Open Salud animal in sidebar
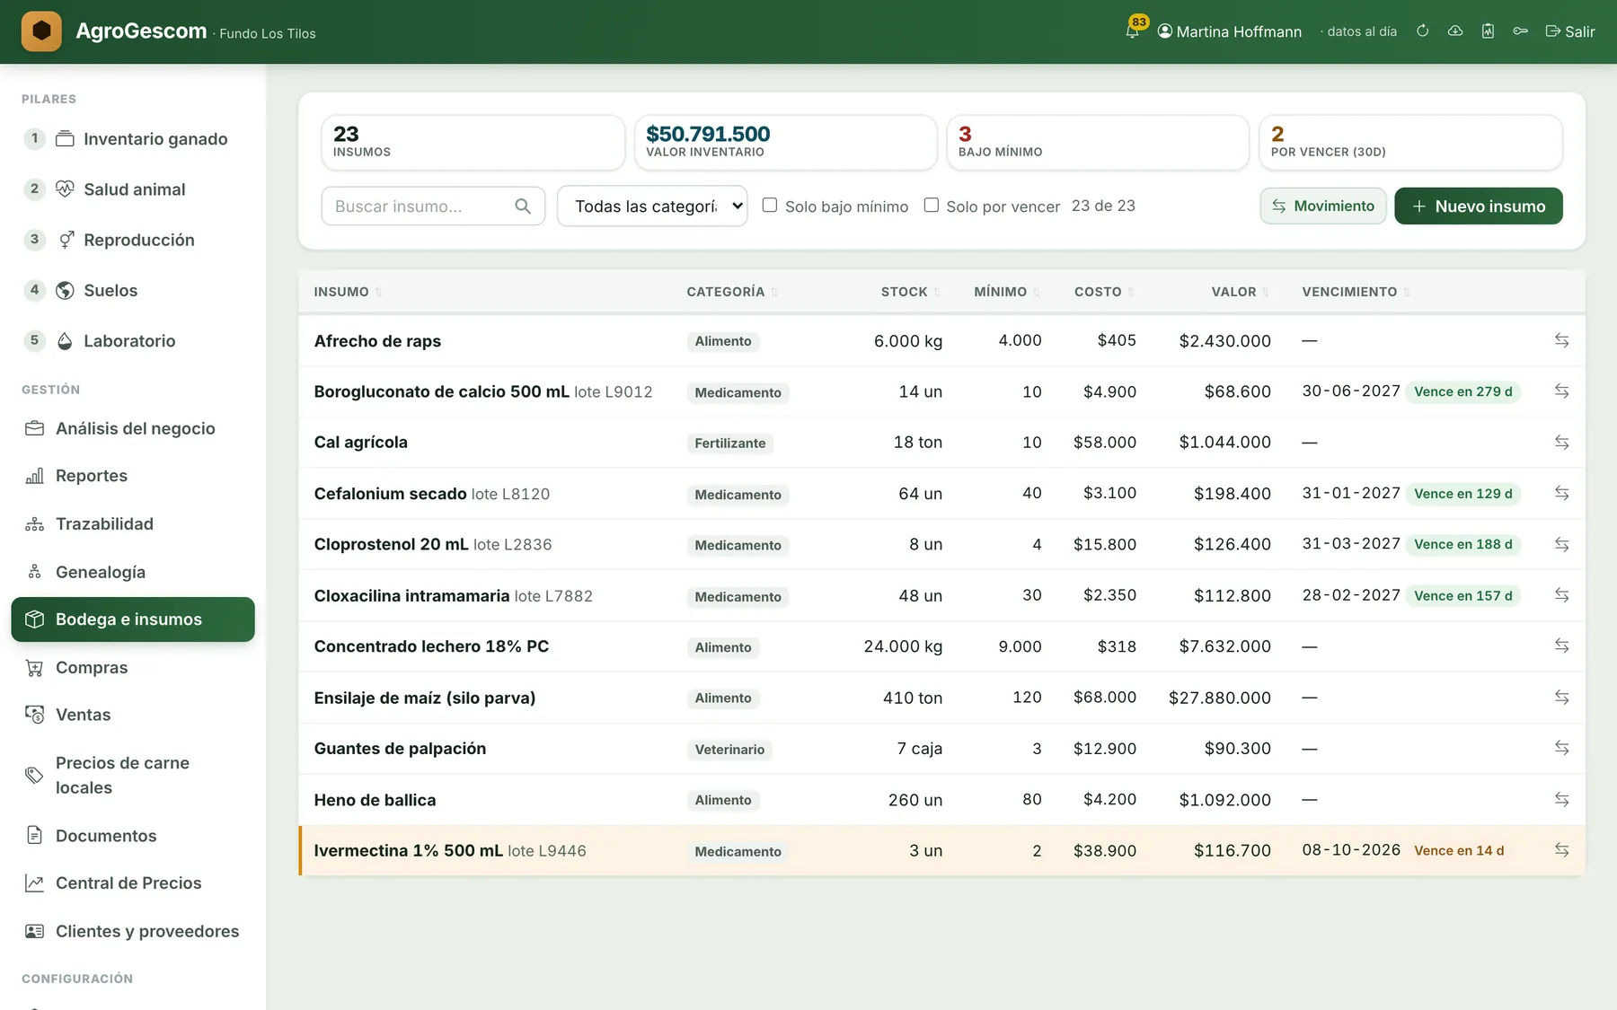 [x=133, y=189]
